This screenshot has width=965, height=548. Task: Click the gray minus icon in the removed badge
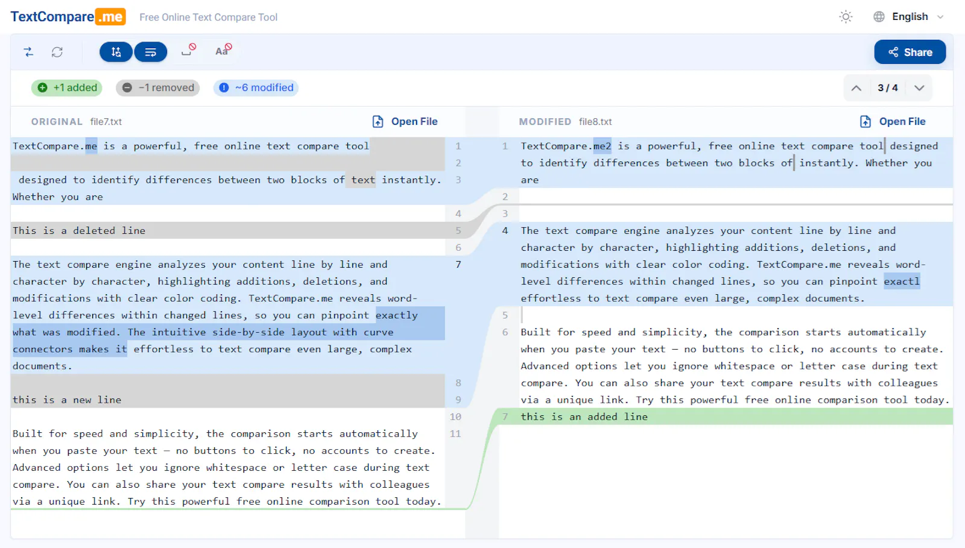pos(127,87)
